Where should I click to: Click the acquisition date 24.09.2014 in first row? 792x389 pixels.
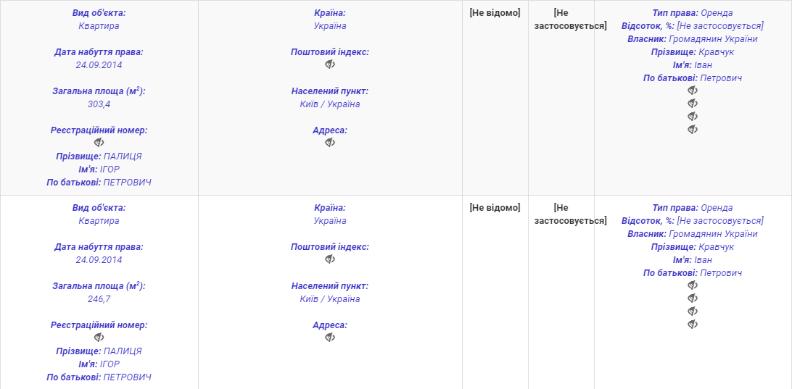(x=99, y=65)
